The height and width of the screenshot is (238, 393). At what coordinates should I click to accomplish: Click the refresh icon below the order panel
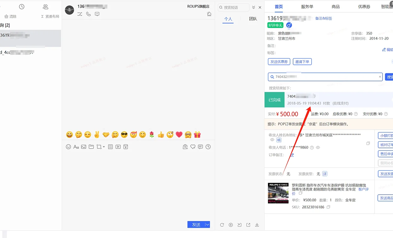pos(222,225)
